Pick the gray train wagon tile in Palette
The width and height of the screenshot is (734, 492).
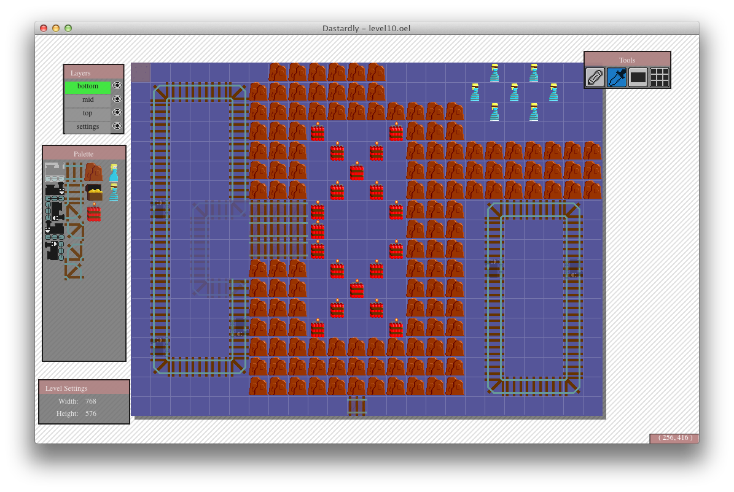(x=55, y=172)
